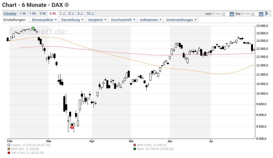Click the orange SMA (90) legend swatch
Viewport: 273px width, 158px height.
tap(9, 149)
